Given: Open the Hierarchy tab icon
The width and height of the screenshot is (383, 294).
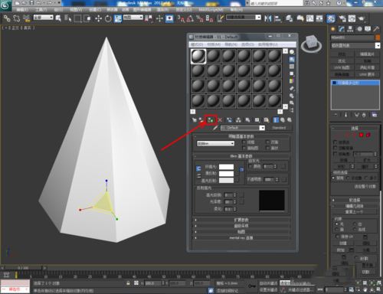Looking at the screenshot, I should (350, 29).
